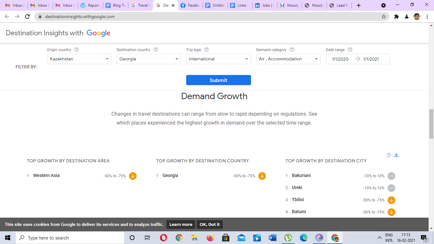Click the page vertical scrollbar thumb
The width and height of the screenshot is (434, 244).
point(431,124)
